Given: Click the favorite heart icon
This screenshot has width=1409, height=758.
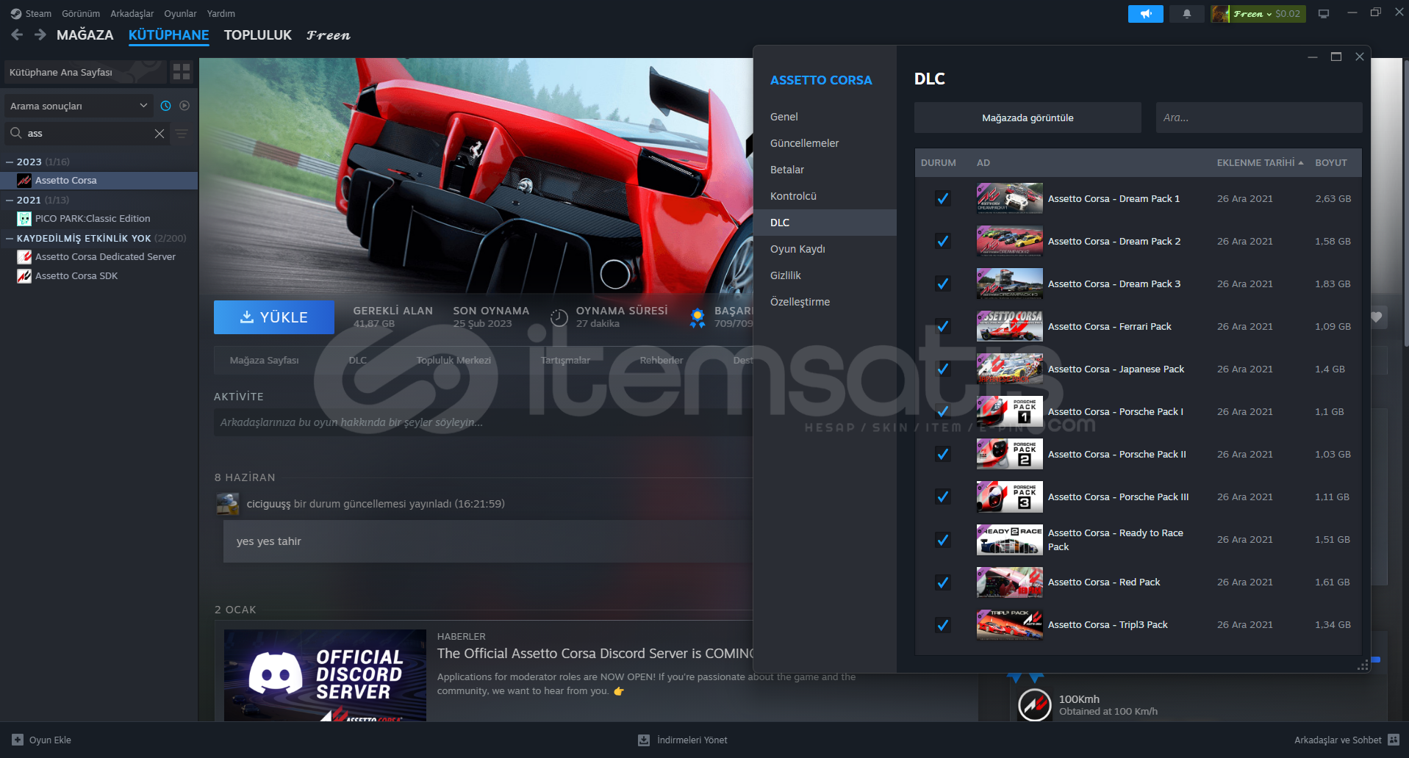Looking at the screenshot, I should coord(1377,317).
